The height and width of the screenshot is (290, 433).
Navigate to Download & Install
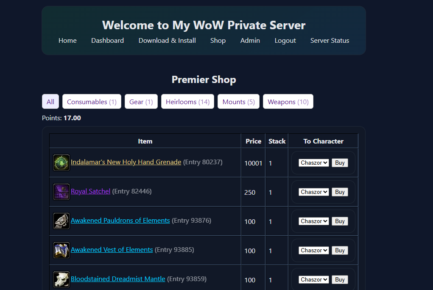pyautogui.click(x=167, y=41)
